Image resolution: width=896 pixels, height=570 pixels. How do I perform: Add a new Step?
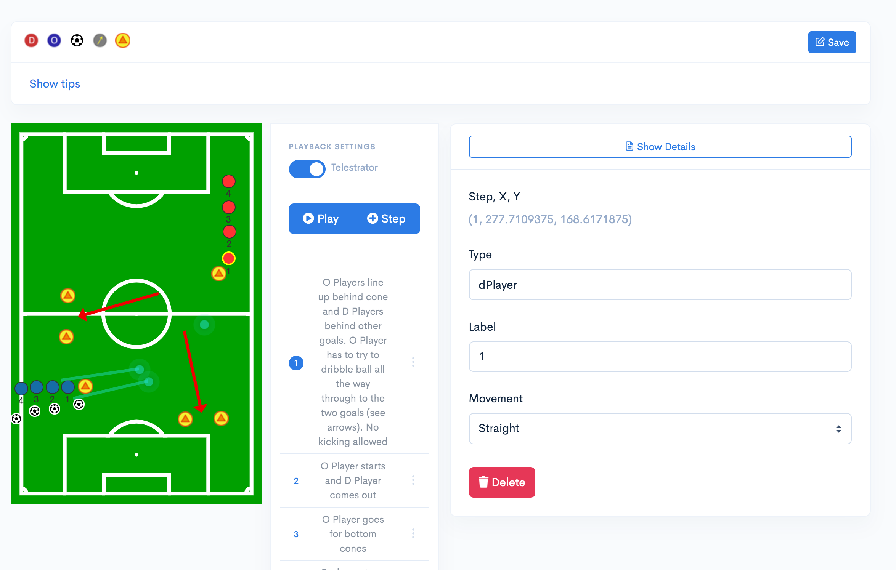386,219
